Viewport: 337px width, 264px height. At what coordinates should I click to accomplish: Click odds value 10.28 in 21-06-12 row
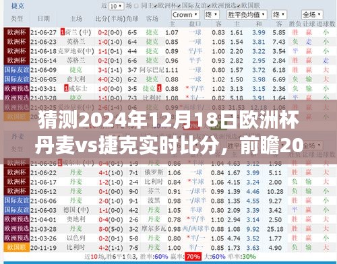click(x=275, y=191)
